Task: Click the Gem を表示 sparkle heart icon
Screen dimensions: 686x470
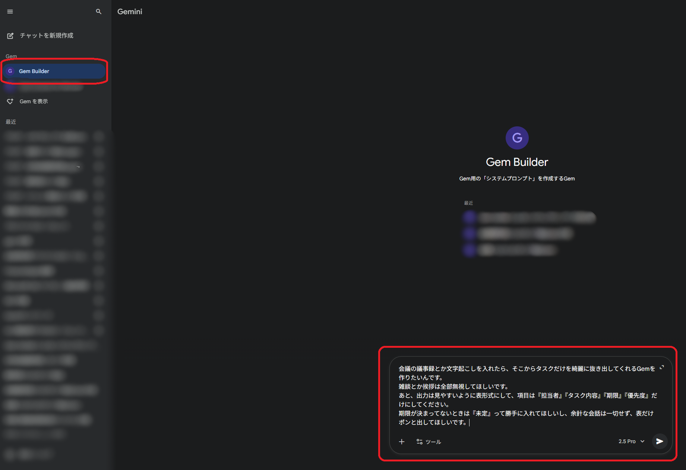Action: (10, 101)
